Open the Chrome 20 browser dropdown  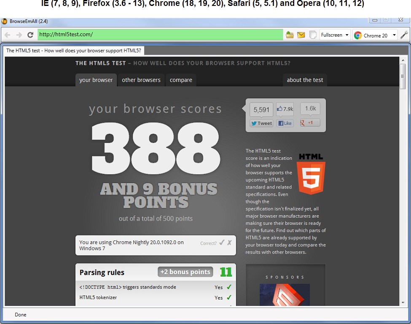pyautogui.click(x=375, y=35)
